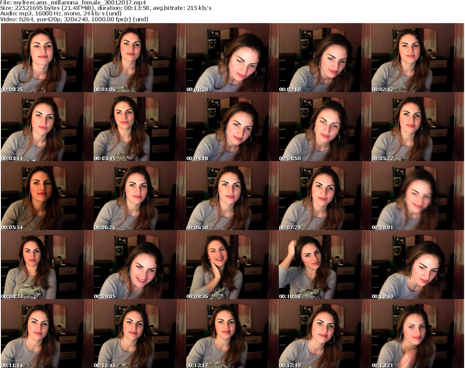Select the thumbnail frame at 00:02:10

pyautogui.click(x=325, y=58)
